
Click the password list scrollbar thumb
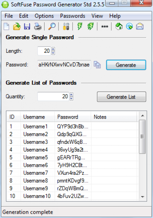point(142,137)
